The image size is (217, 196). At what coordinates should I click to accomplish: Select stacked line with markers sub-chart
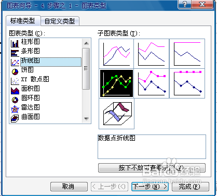tap(152, 83)
